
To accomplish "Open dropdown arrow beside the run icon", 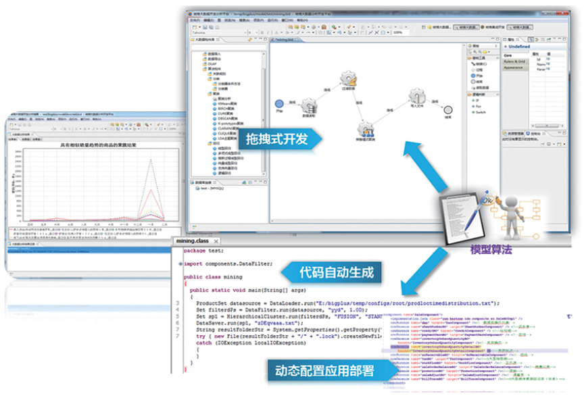I will (x=339, y=27).
